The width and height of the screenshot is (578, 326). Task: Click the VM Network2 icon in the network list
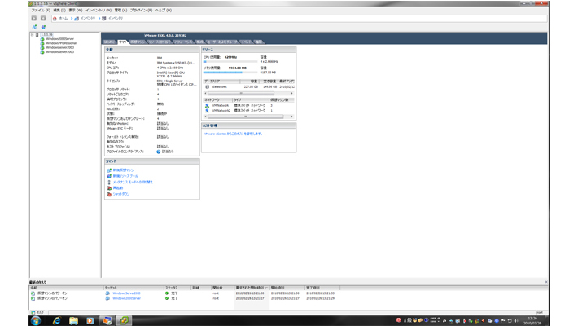pyautogui.click(x=207, y=110)
